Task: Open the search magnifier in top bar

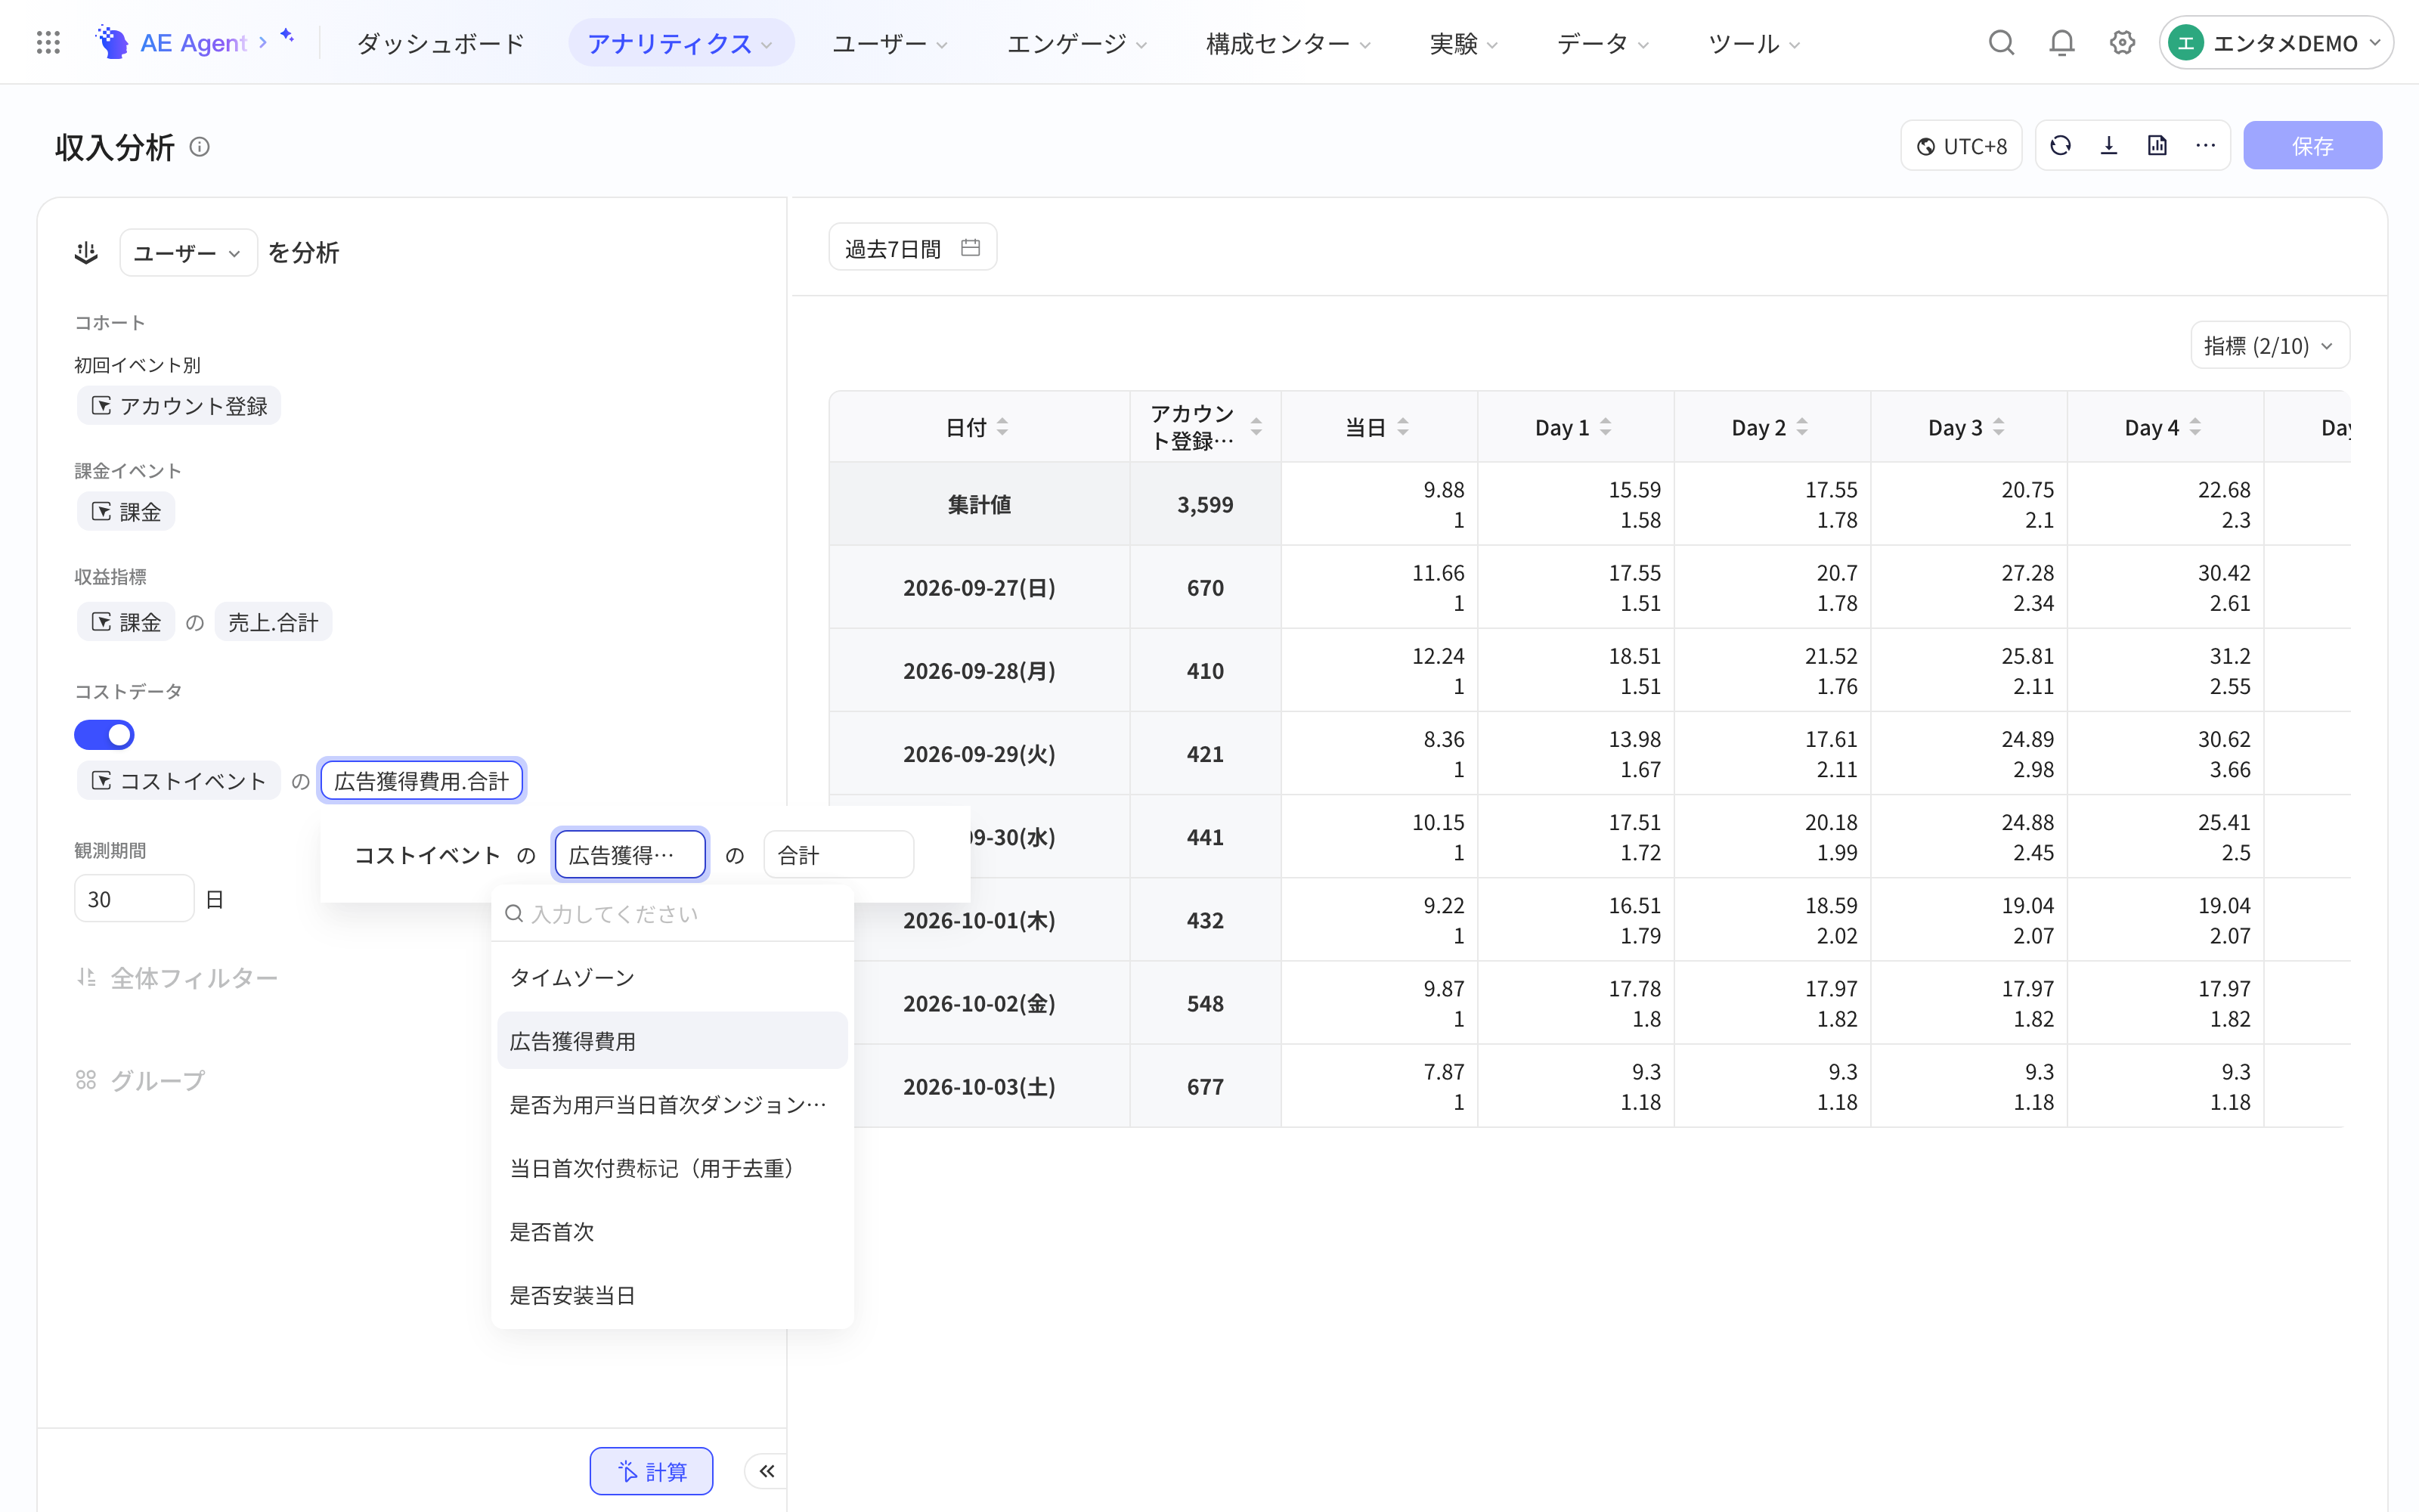Action: (2001, 43)
